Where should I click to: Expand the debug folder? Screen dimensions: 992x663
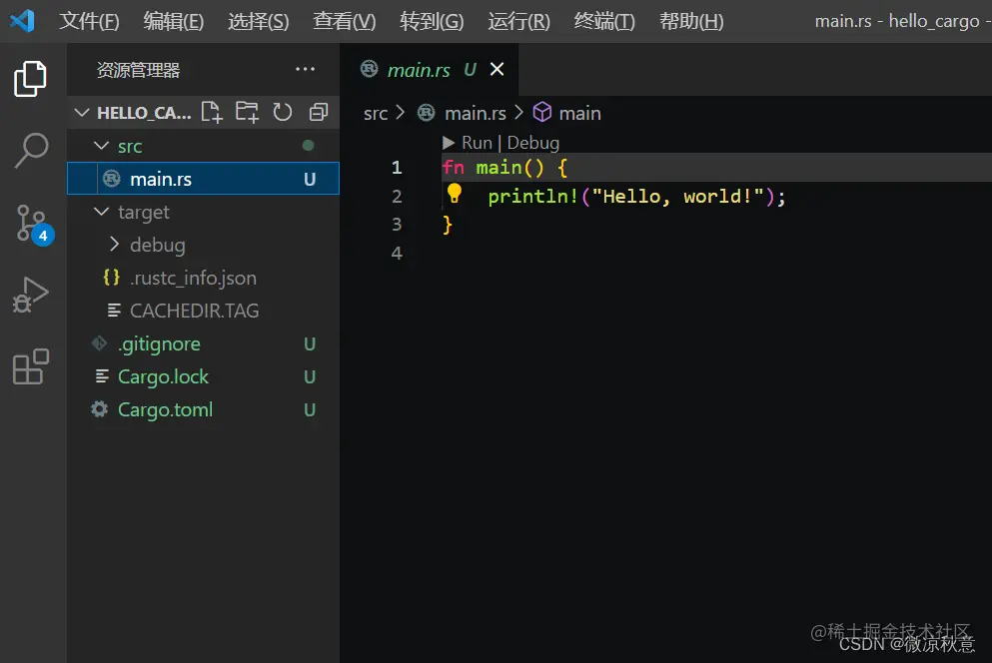pos(114,245)
